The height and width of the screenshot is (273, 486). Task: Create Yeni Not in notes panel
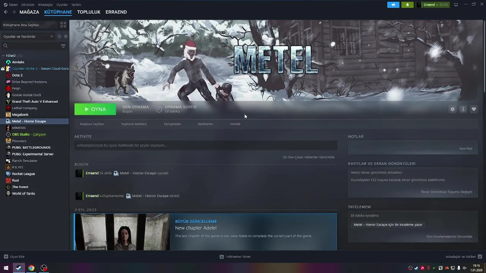pyautogui.click(x=465, y=149)
